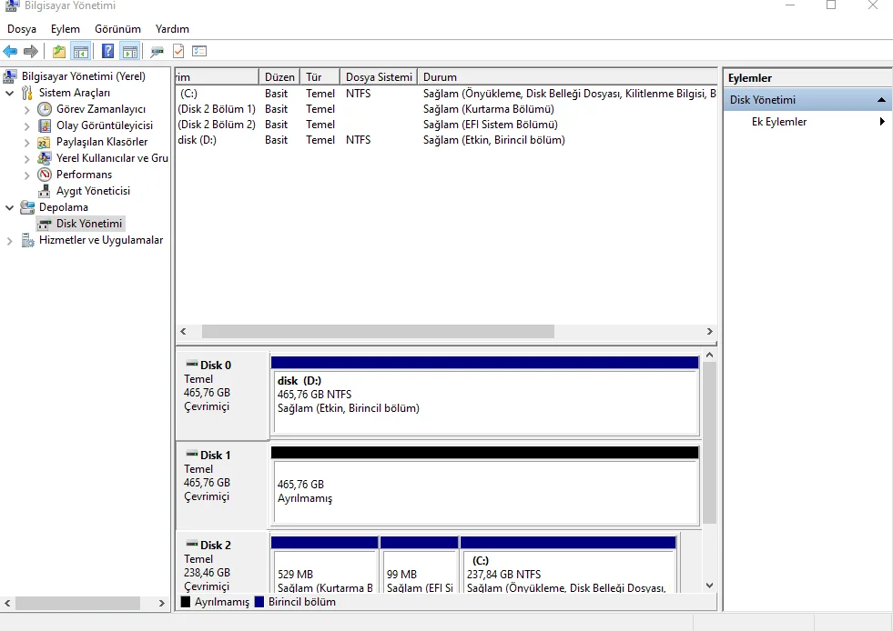Viewport: 893px width, 631px height.
Task: Sort by the Dosya Sistemi column header
Action: [379, 76]
